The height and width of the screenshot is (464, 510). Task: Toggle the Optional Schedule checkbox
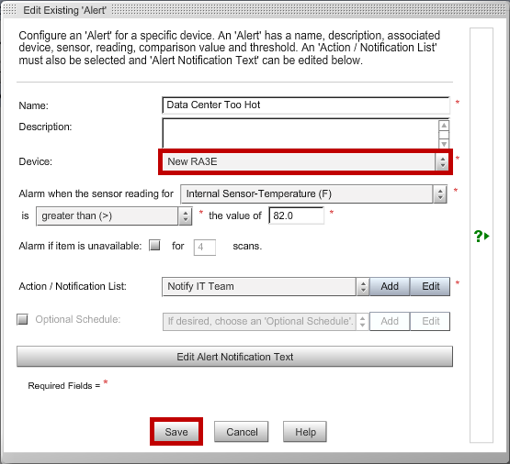[22, 319]
